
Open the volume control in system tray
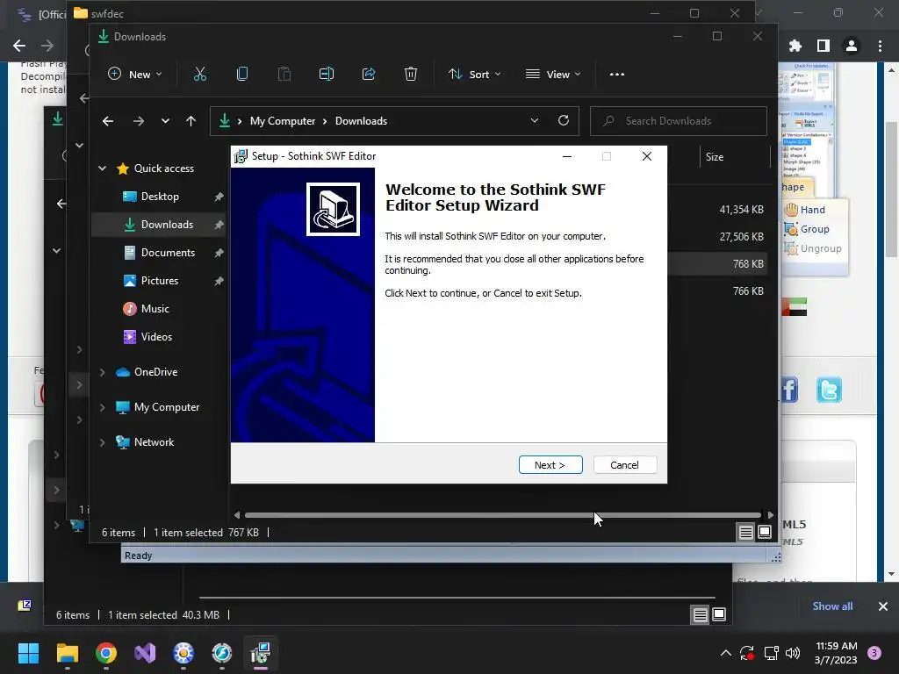coord(793,653)
